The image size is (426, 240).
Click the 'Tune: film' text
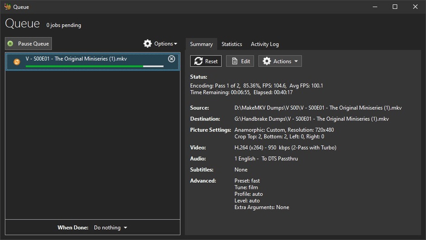pos(246,188)
